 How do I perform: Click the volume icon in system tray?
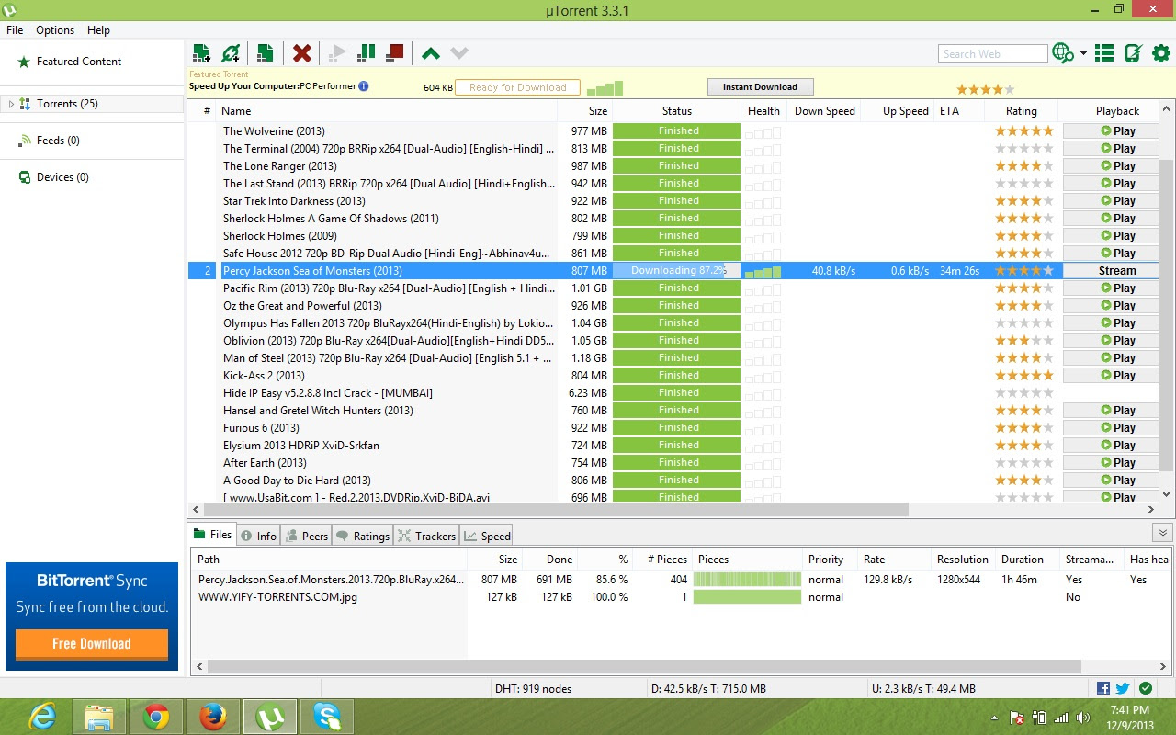[1082, 718]
